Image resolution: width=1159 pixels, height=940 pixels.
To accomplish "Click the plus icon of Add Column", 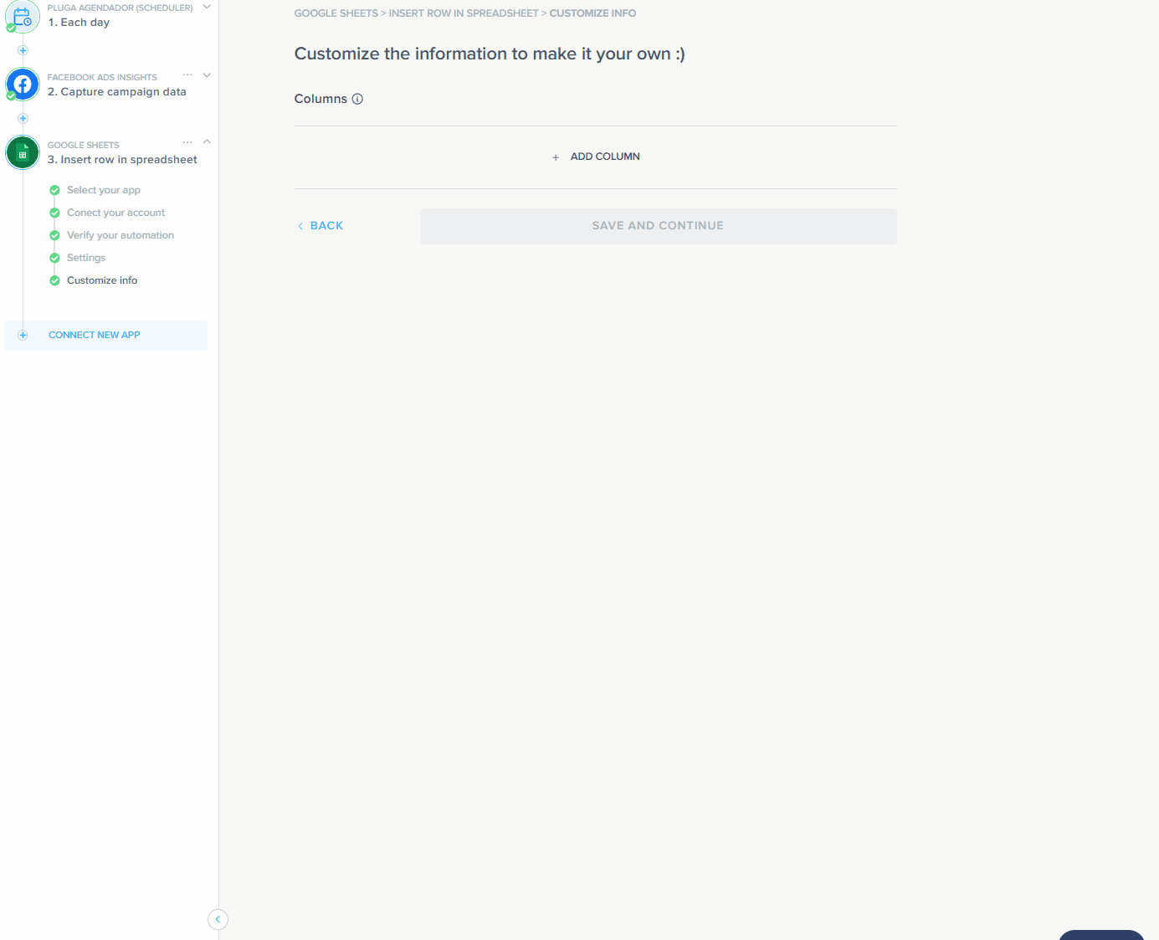I will pos(556,157).
